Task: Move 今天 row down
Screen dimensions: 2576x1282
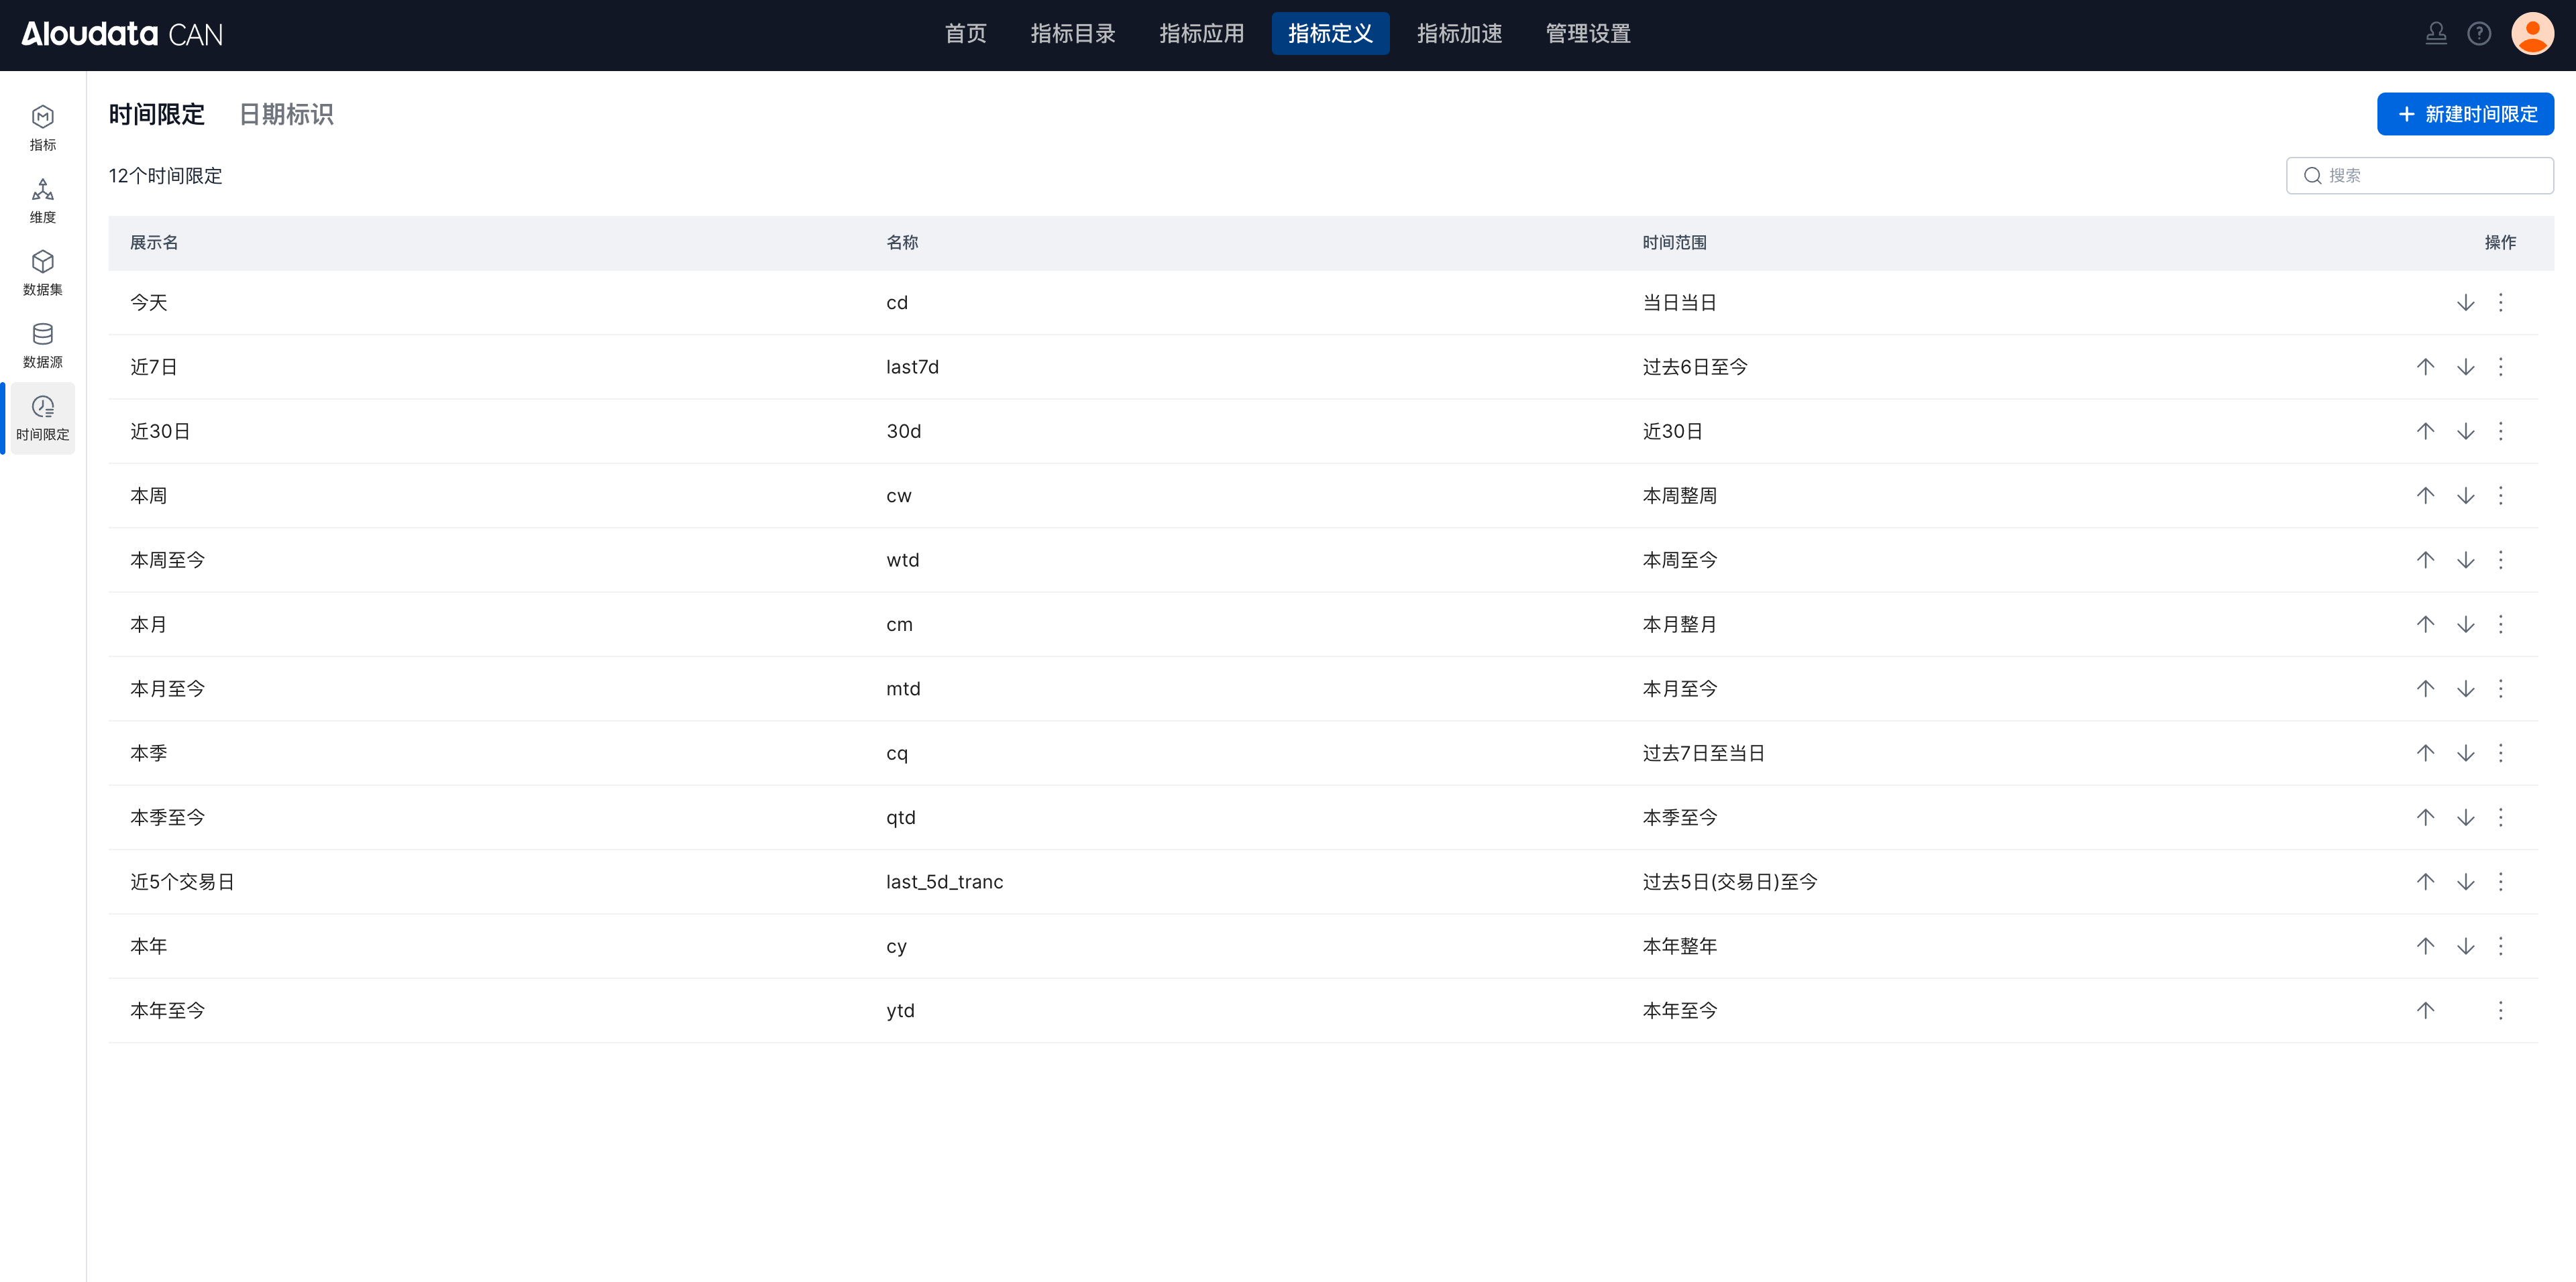Action: click(x=2465, y=303)
